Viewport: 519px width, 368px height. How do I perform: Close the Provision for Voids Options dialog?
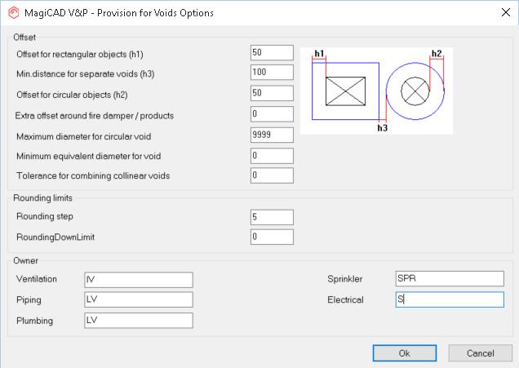pos(503,13)
